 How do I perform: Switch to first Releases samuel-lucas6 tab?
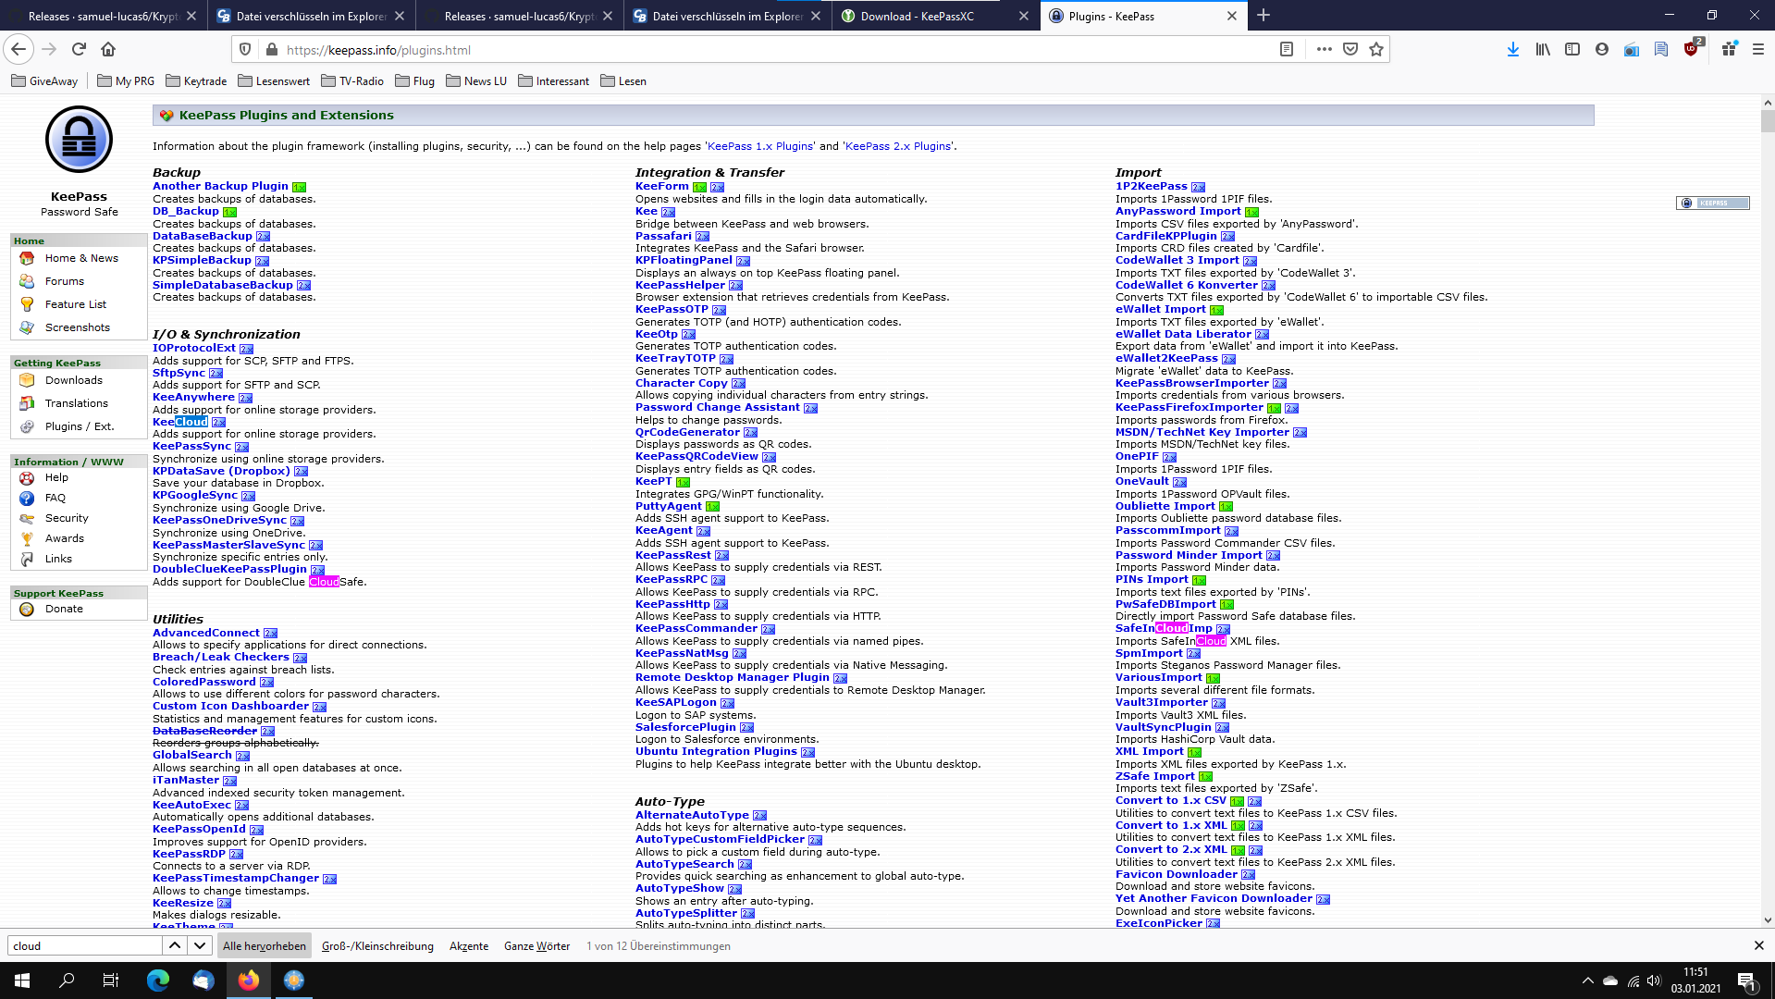(102, 16)
